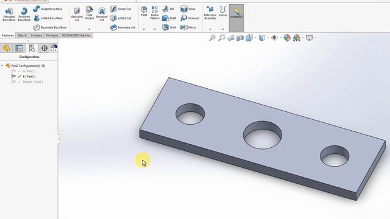390x219 pixels.
Task: Open Display Style dropdown arrow
Action: 268,38
